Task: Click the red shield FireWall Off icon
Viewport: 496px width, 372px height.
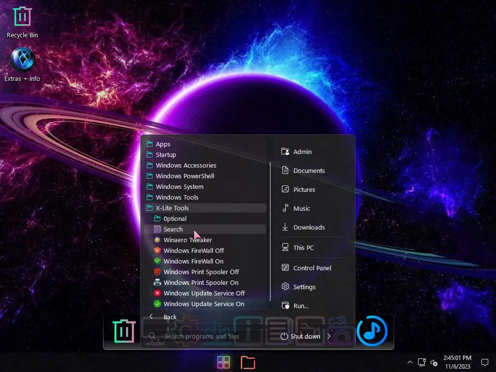Action: 157,250
